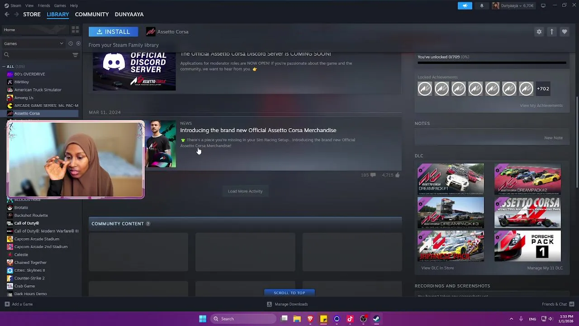Open Manage Downloads
Viewport: 579px width, 326px height.
(x=287, y=304)
